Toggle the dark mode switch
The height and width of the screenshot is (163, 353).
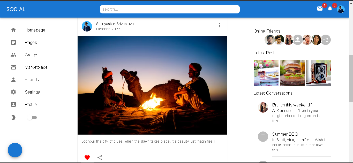click(32, 117)
